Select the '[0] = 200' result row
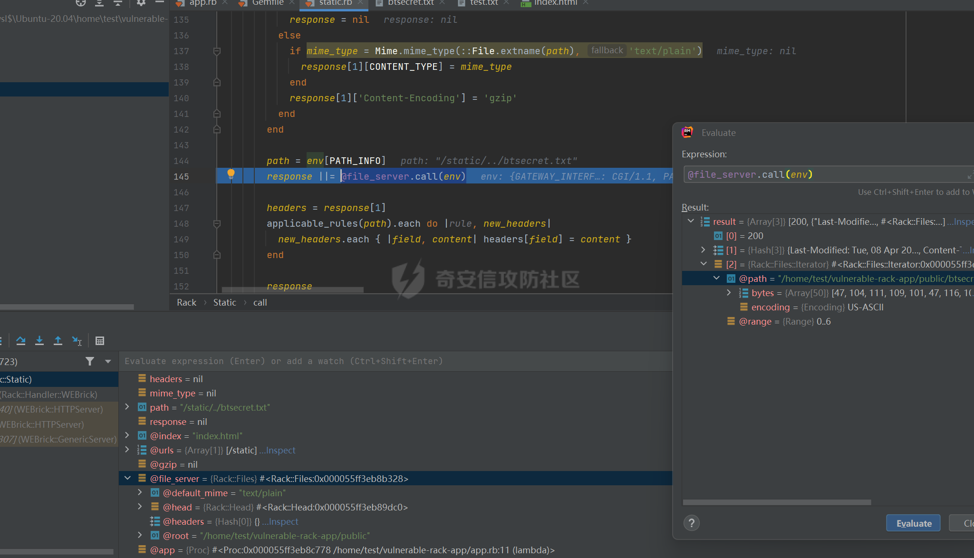974x558 pixels. point(828,236)
